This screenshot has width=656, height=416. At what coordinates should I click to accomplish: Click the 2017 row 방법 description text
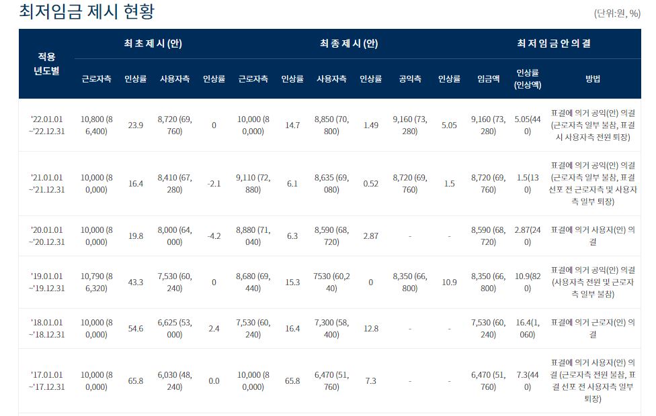(593, 380)
